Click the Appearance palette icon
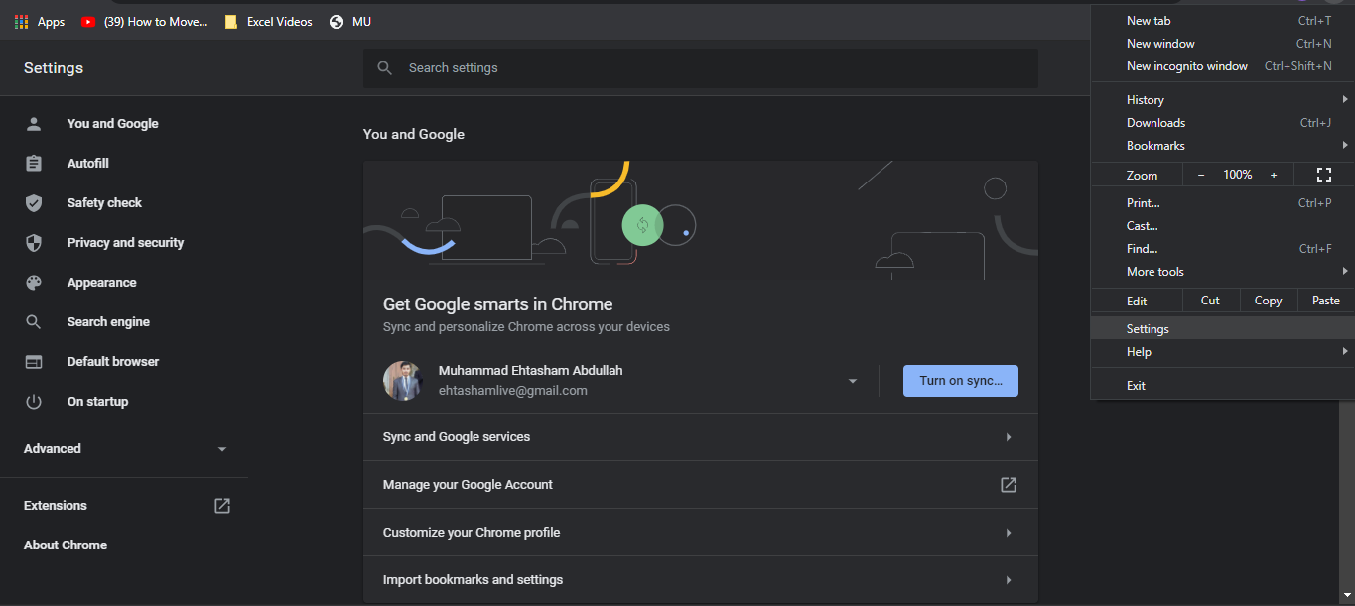This screenshot has height=606, width=1355. pyautogui.click(x=34, y=283)
